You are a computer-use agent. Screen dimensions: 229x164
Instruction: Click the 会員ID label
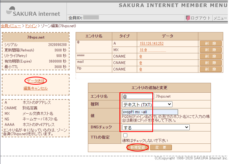pyautogui.click(x=76, y=18)
